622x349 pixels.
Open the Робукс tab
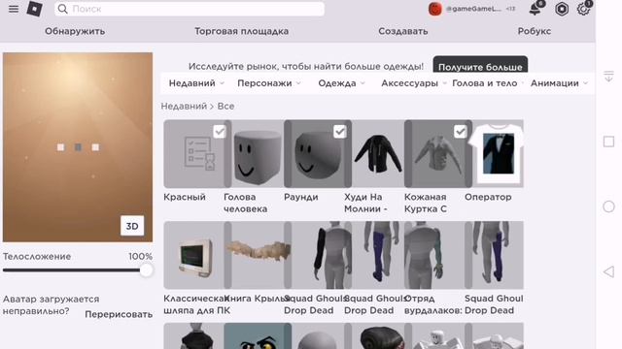click(535, 31)
